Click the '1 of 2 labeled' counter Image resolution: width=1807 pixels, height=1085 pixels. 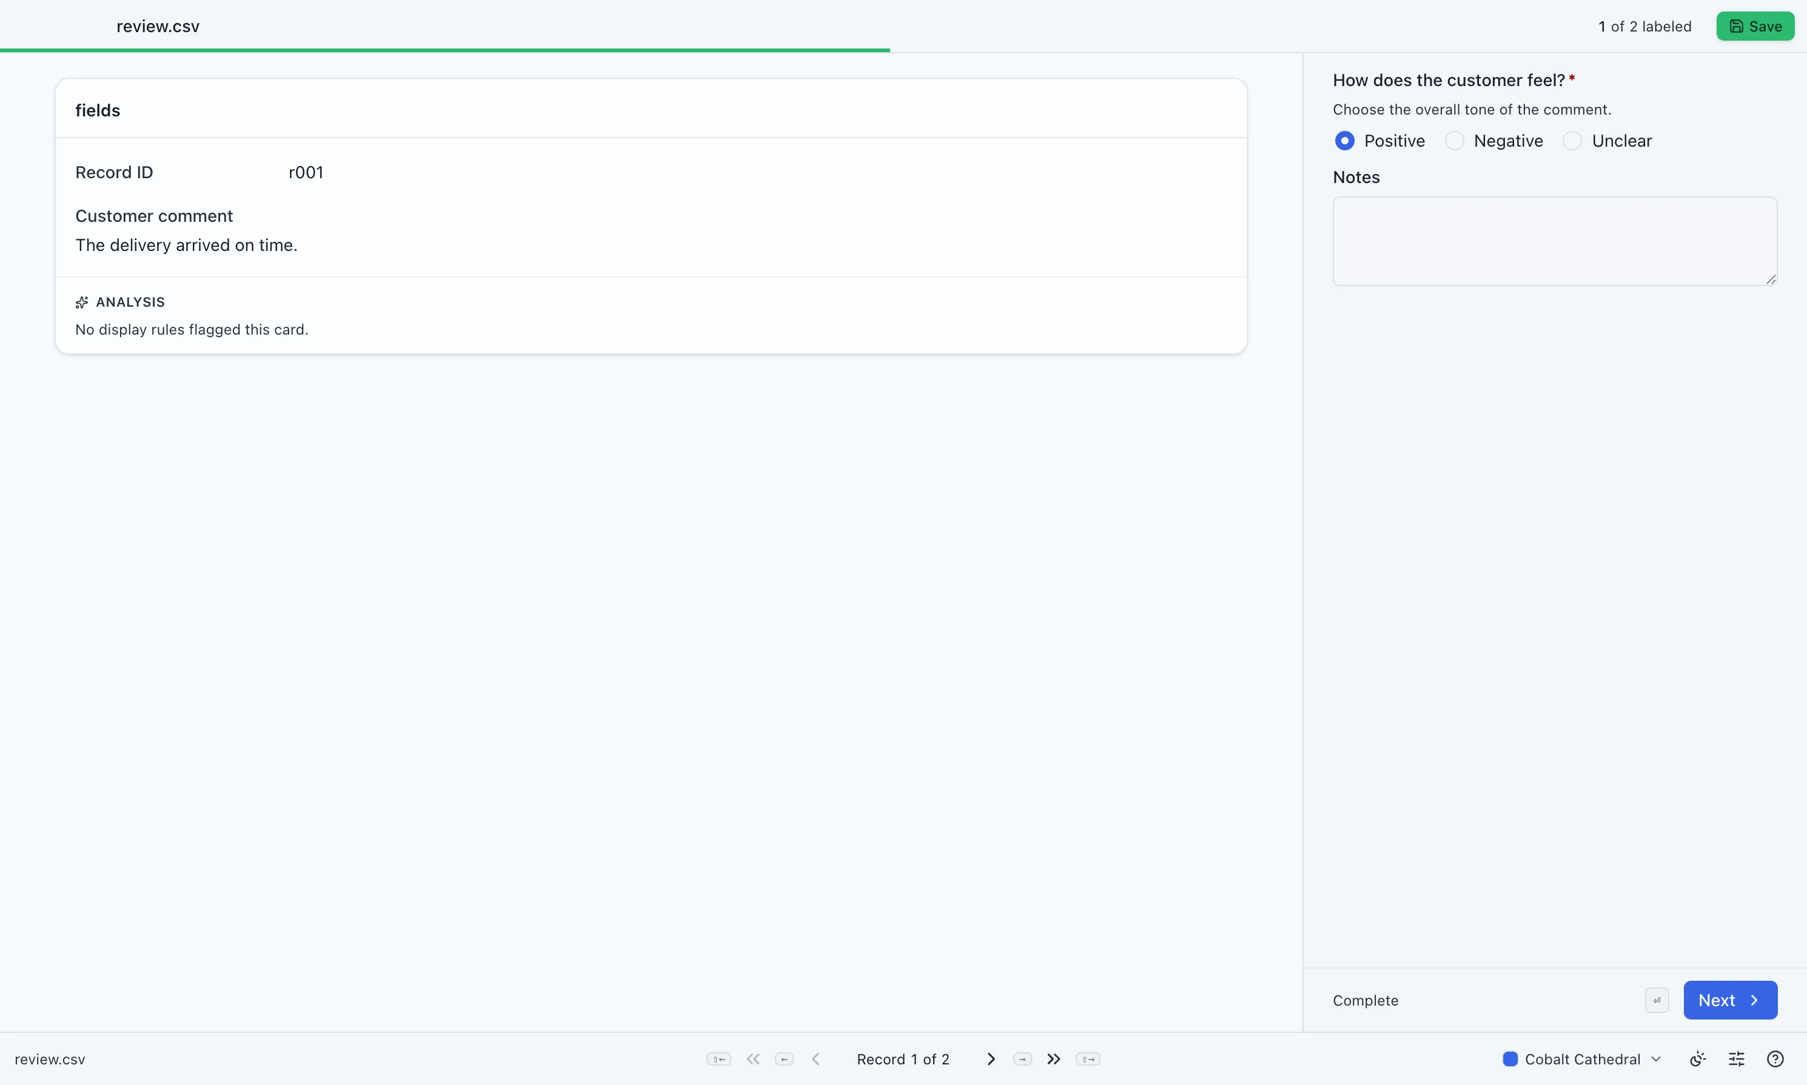click(x=1644, y=26)
